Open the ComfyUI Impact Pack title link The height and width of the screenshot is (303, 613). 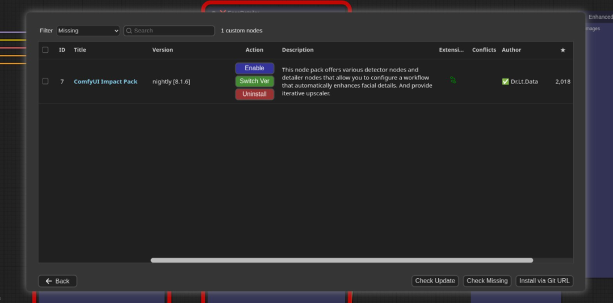click(x=106, y=82)
